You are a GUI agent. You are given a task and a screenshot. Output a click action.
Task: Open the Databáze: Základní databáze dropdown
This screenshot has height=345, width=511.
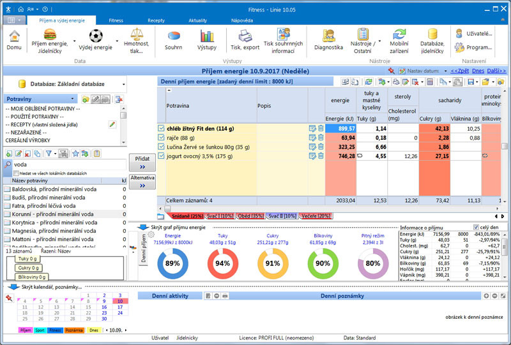coord(123,84)
